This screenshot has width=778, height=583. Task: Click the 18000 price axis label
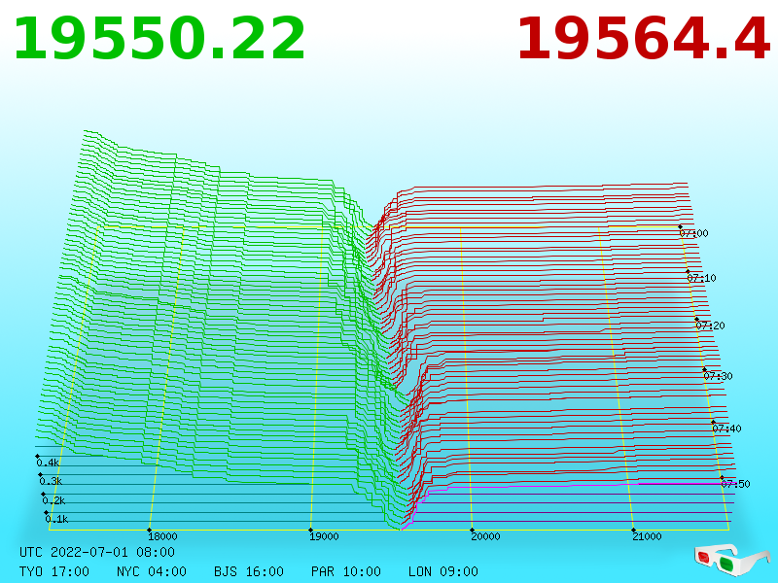162,536
